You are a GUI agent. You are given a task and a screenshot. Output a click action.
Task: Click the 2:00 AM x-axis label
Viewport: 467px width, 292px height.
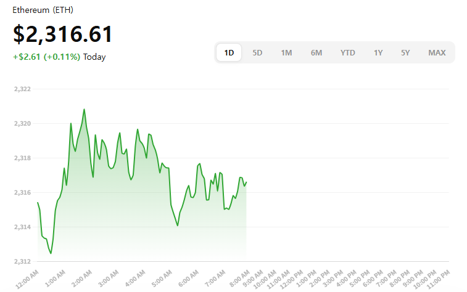click(82, 278)
